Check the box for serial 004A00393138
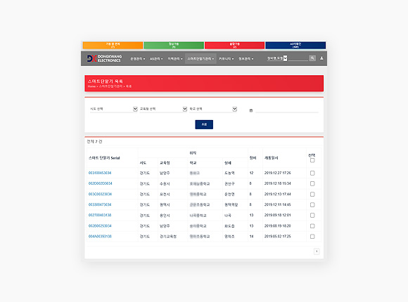This screenshot has width=408, height=302. [x=312, y=237]
